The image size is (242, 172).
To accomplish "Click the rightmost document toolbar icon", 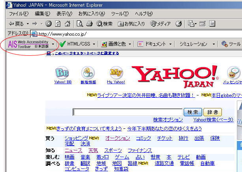I will click(212, 24).
